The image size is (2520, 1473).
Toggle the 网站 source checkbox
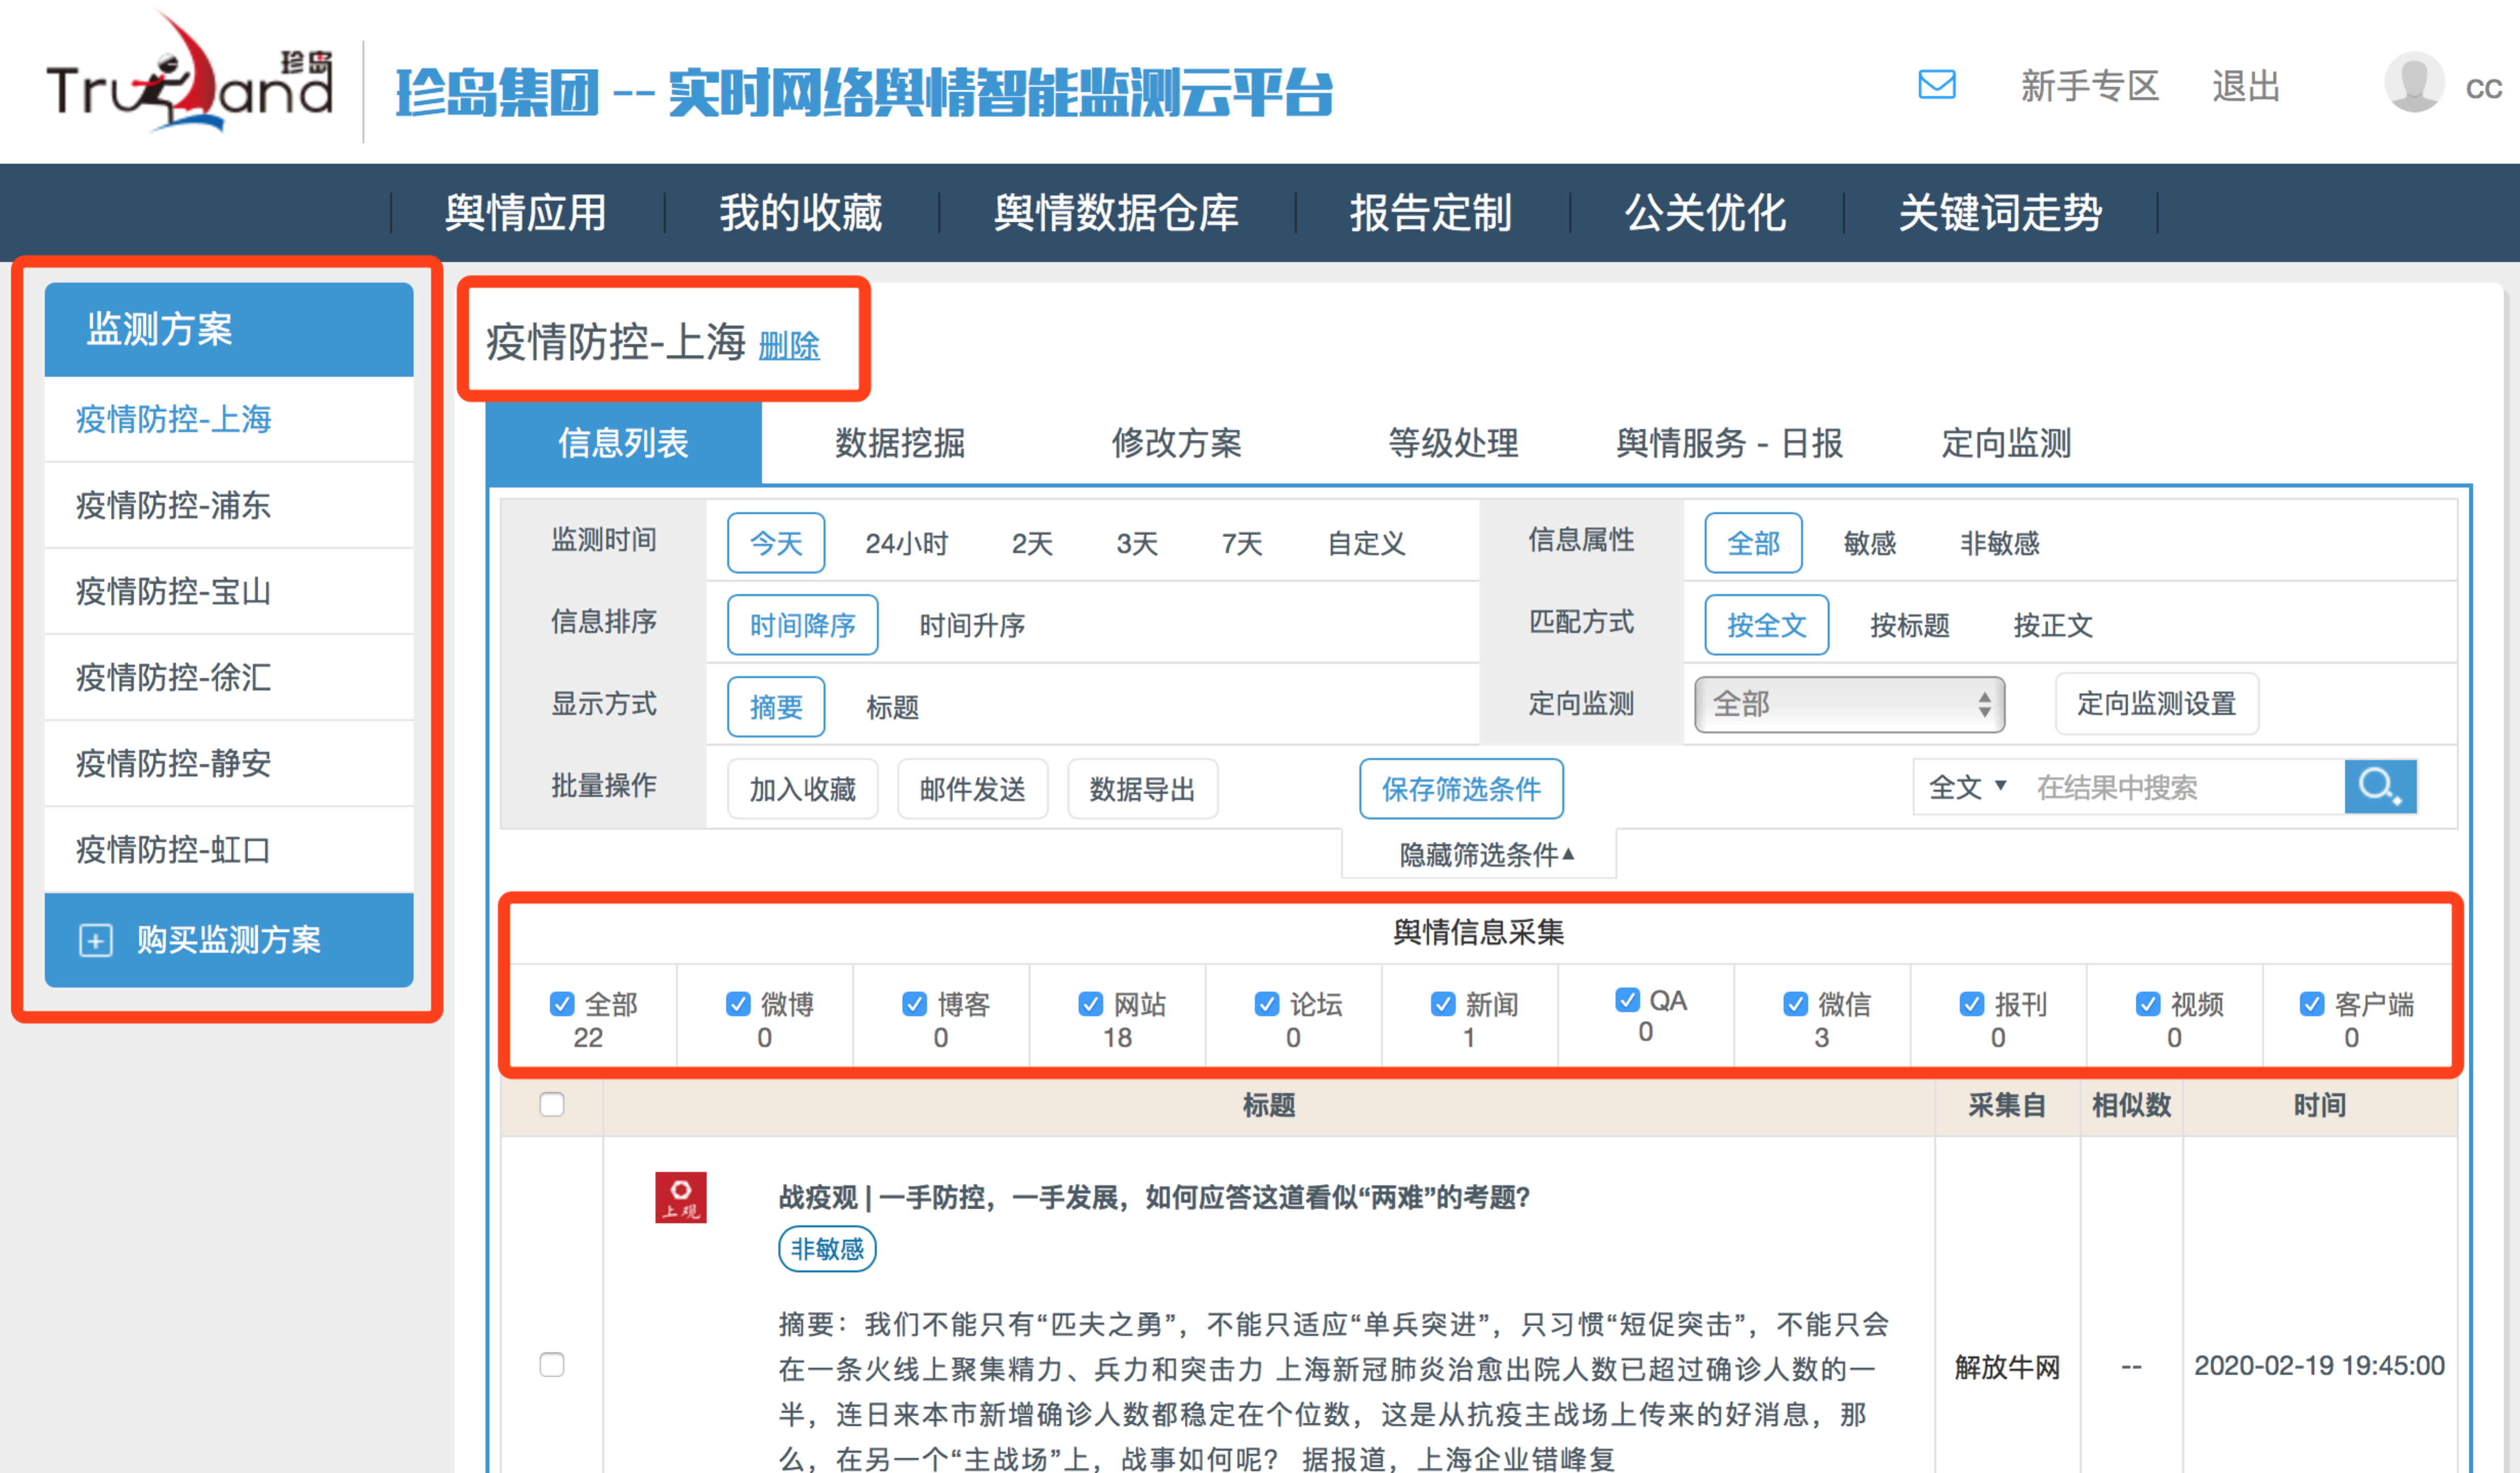(1090, 1003)
